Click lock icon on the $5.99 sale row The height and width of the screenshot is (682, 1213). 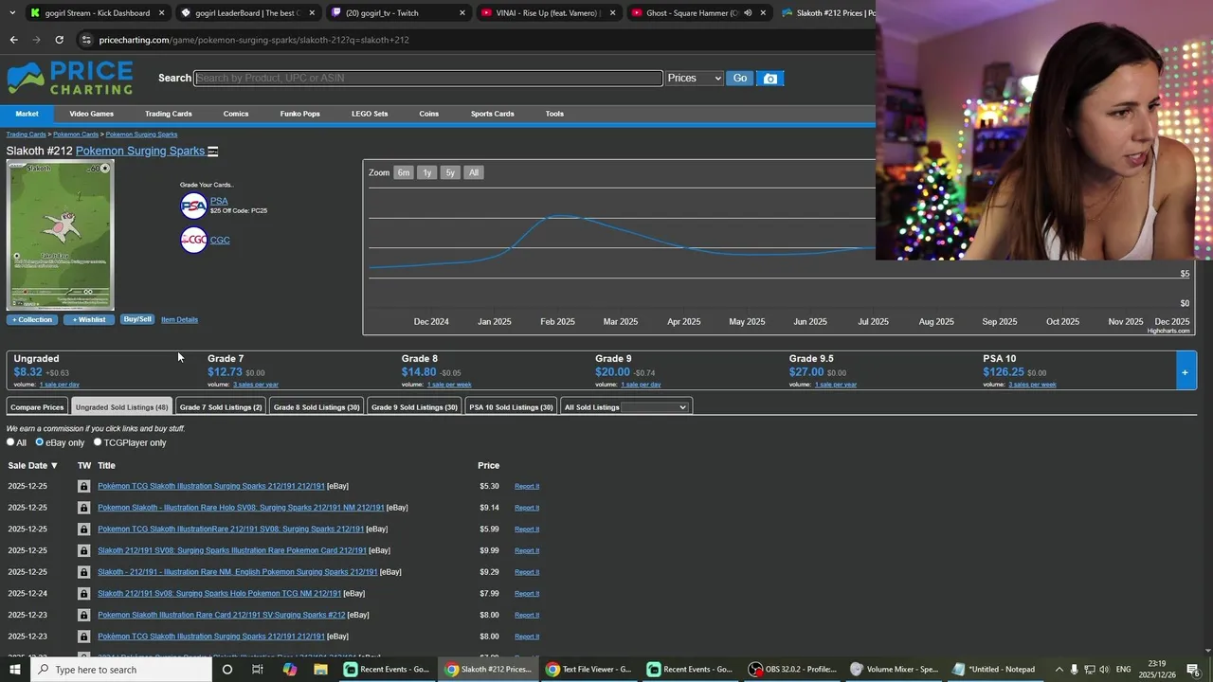click(83, 529)
